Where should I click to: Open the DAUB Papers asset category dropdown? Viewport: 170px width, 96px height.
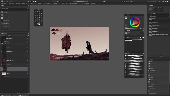click(14, 7)
